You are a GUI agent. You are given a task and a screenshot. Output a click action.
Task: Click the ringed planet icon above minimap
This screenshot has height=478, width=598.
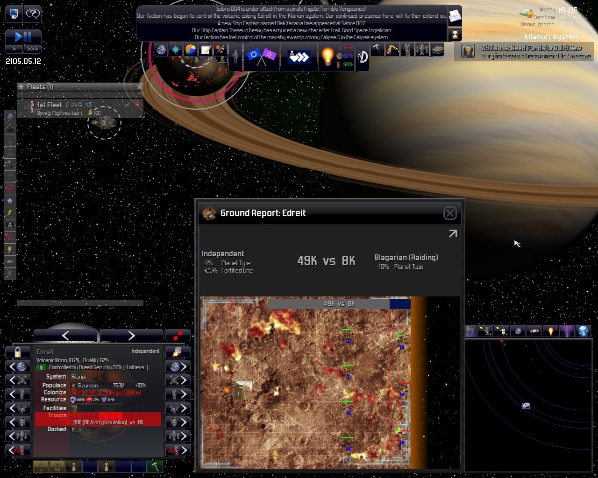[534, 331]
